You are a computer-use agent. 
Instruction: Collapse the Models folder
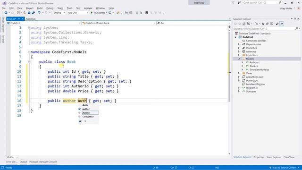(239, 59)
